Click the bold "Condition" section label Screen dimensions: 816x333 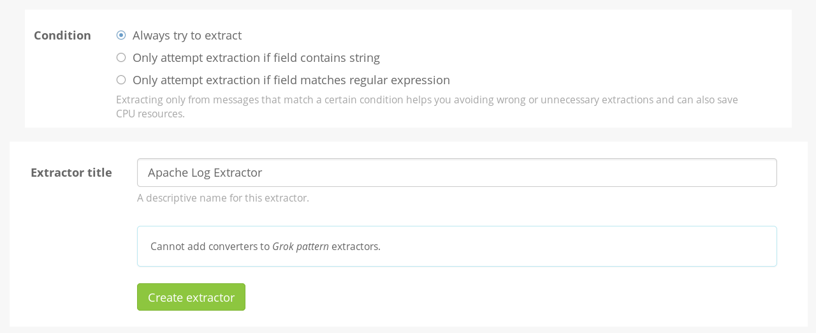[62, 36]
